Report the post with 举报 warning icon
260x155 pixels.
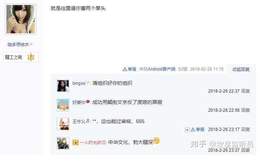click(130, 69)
